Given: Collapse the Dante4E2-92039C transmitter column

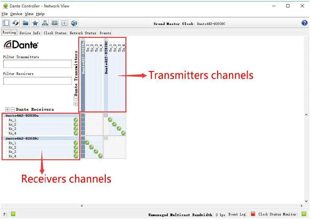Looking at the screenshot, I should click(x=106, y=39).
